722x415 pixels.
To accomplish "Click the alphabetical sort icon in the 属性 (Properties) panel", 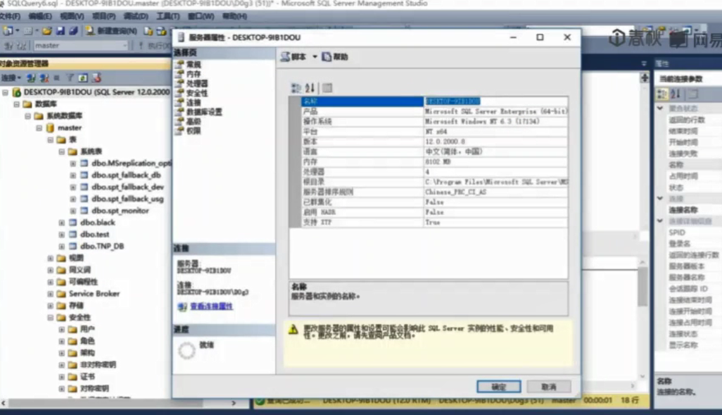I will click(676, 94).
